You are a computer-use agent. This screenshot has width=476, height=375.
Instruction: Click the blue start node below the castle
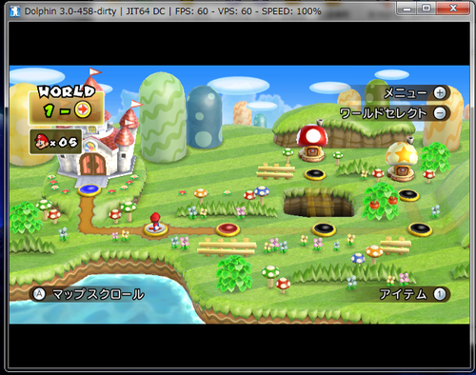[89, 190]
